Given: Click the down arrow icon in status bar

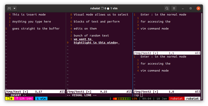Looking at the screenshot, I should tap(110, 99).
